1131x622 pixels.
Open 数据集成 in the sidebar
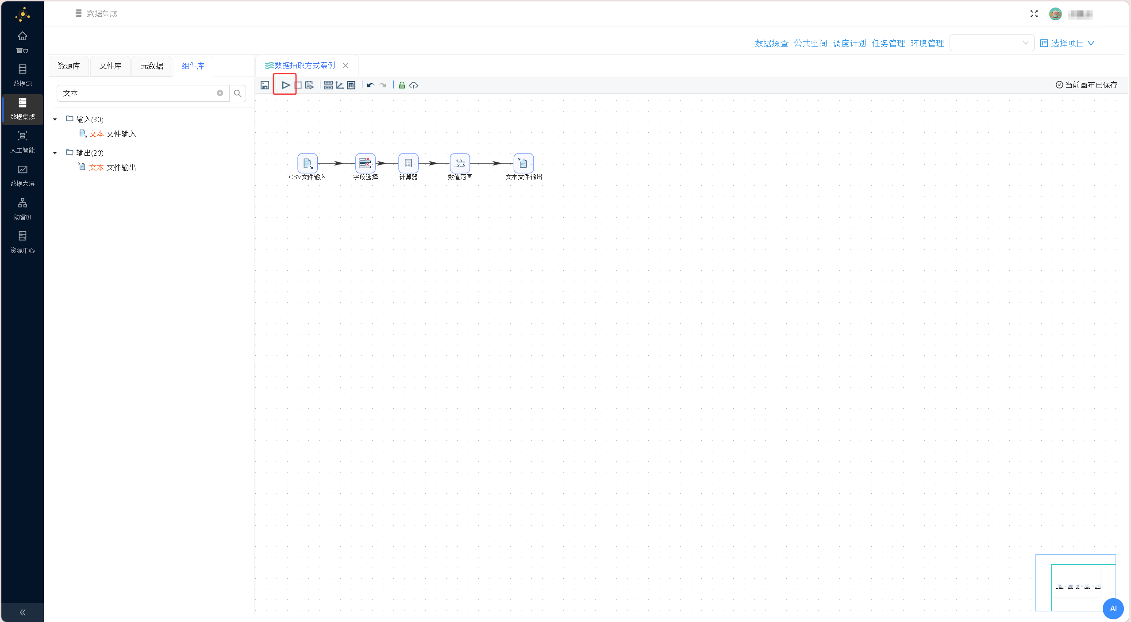pos(23,109)
